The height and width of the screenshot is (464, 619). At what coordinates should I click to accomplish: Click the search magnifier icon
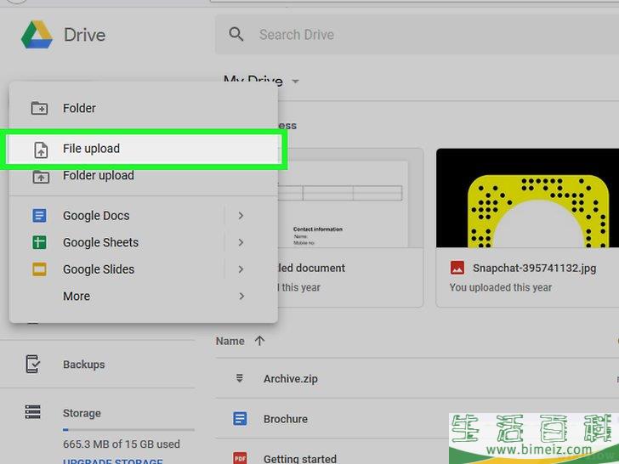click(x=236, y=34)
